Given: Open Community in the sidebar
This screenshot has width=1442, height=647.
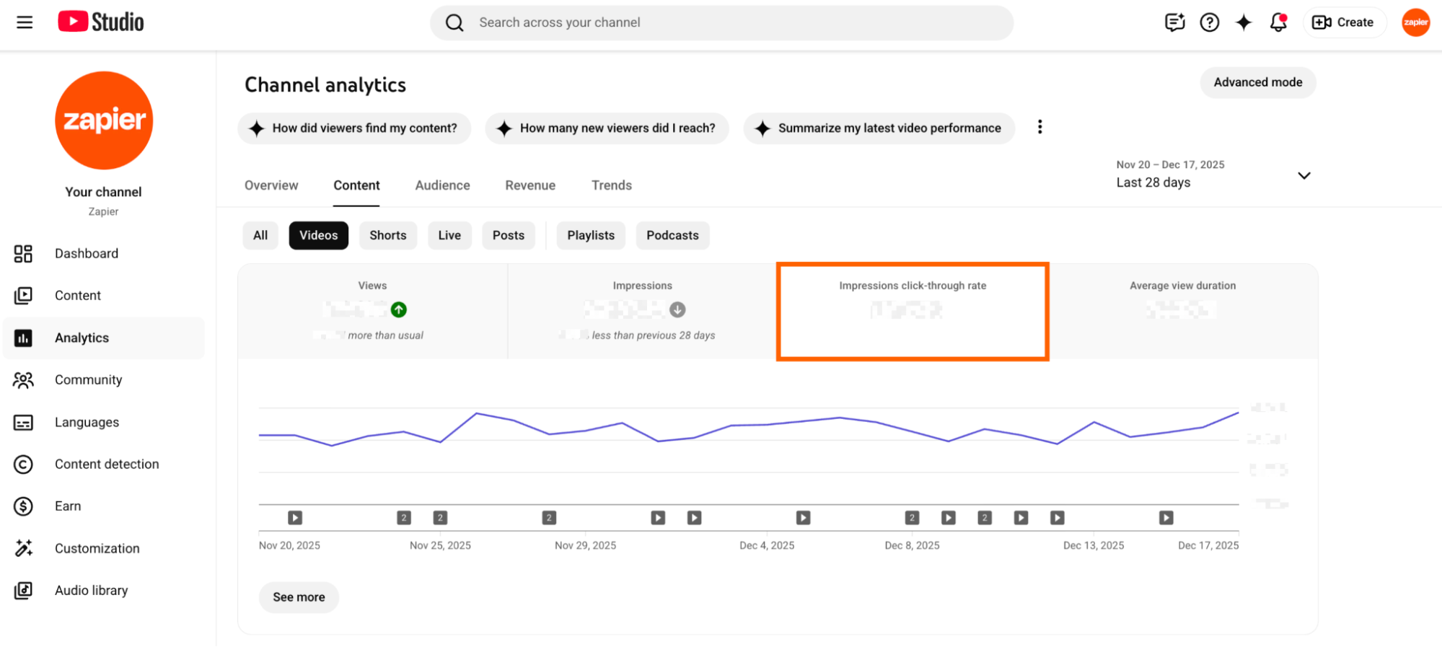Looking at the screenshot, I should tap(104, 379).
